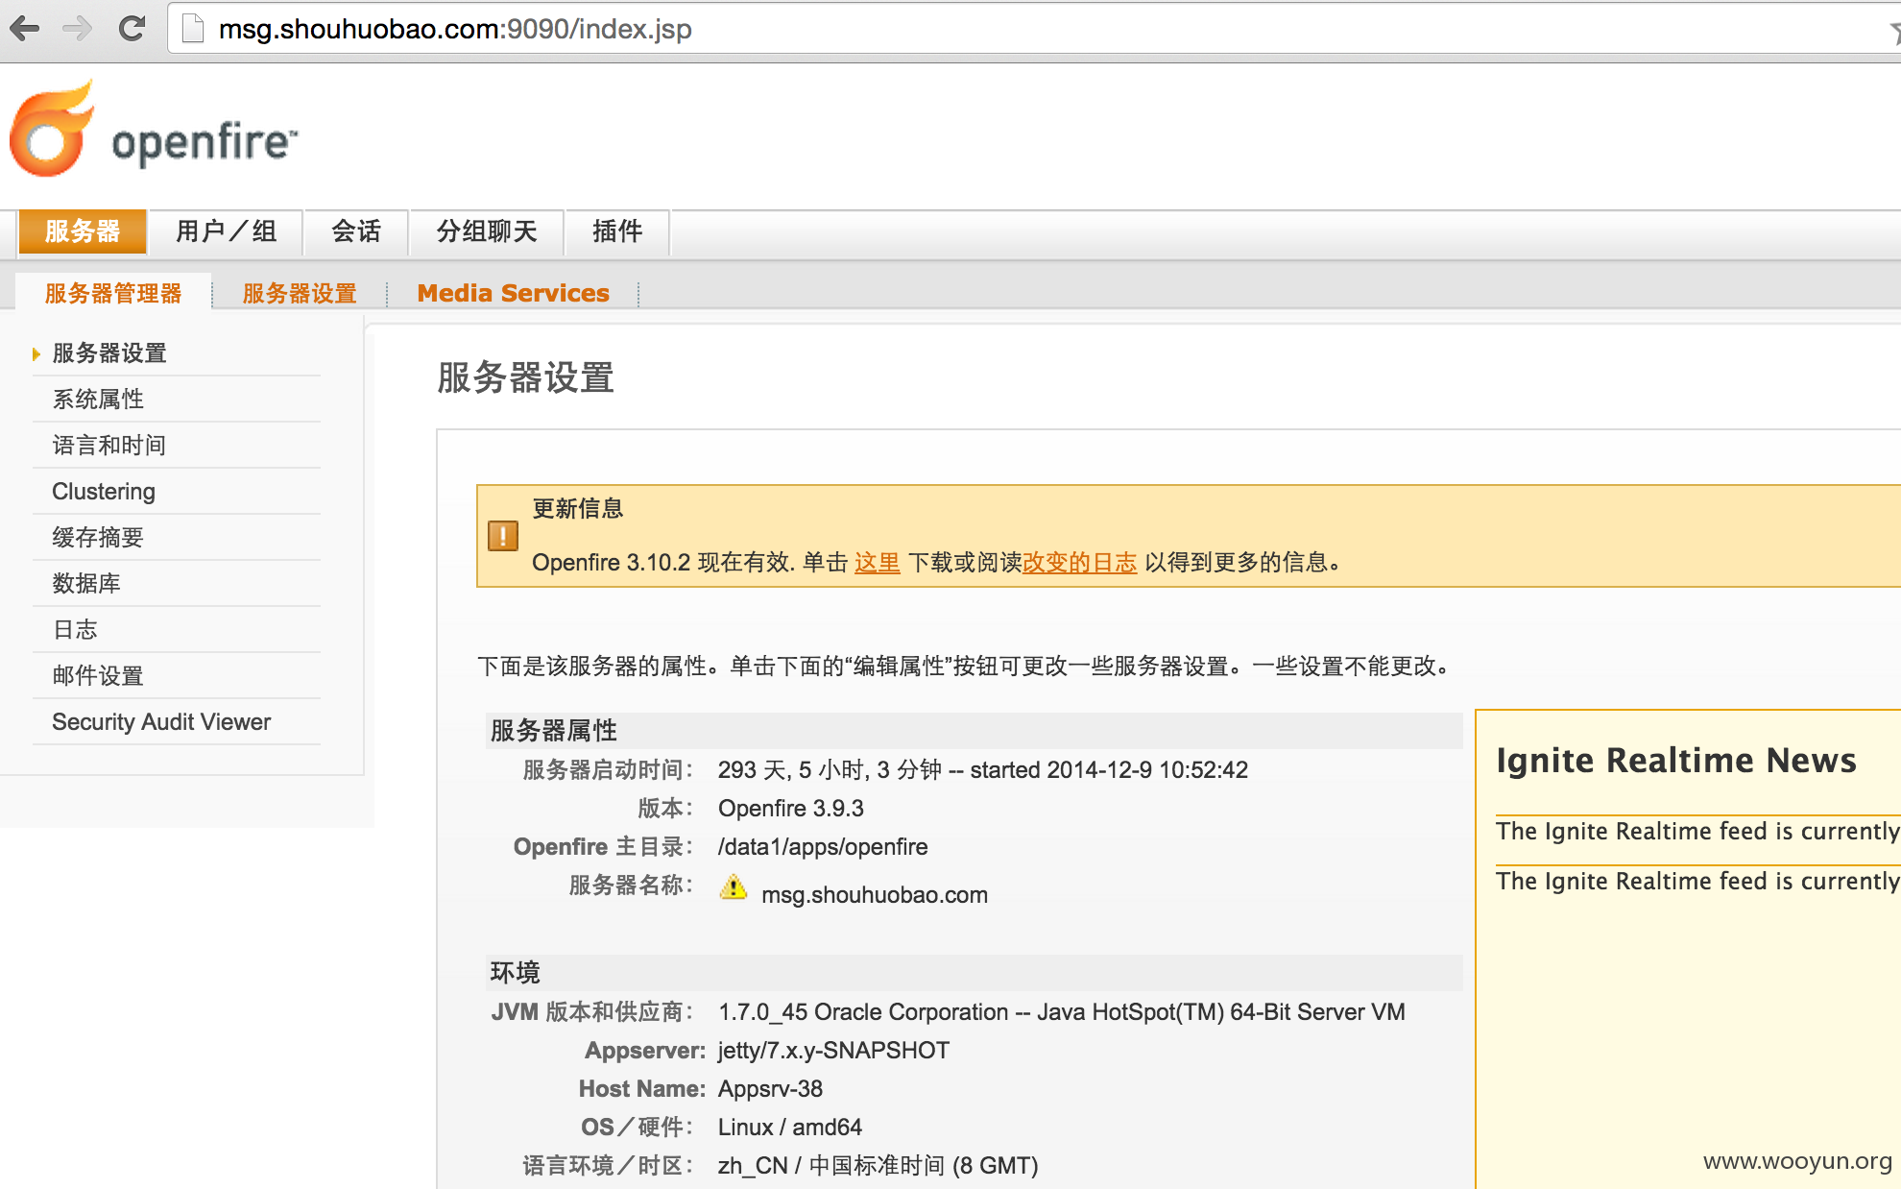Viewport: 1901px width, 1189px height.
Task: Click the Linux / amd64 OS value
Action: (x=790, y=1128)
